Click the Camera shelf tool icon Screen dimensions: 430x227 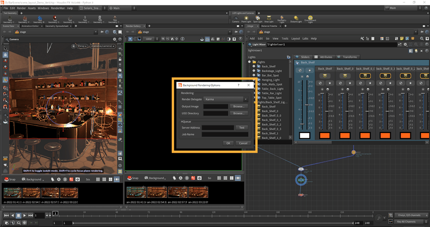[235, 19]
